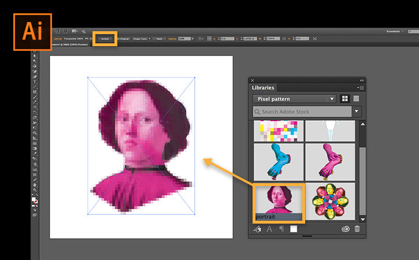Select the Libraries panel tab
Screen dimensions: 419x260
click(x=263, y=88)
